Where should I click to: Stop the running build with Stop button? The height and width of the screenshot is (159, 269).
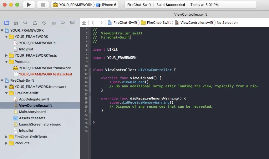43,5
